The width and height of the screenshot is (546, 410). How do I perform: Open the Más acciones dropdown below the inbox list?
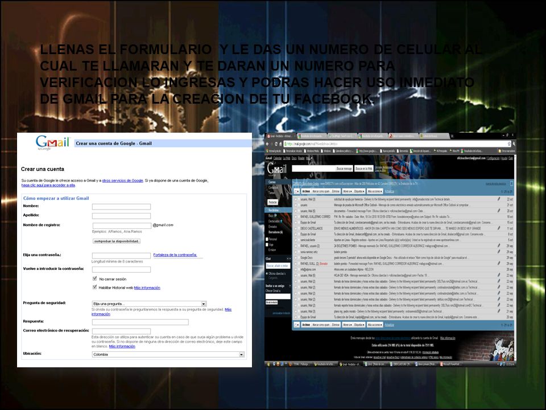tap(375, 325)
